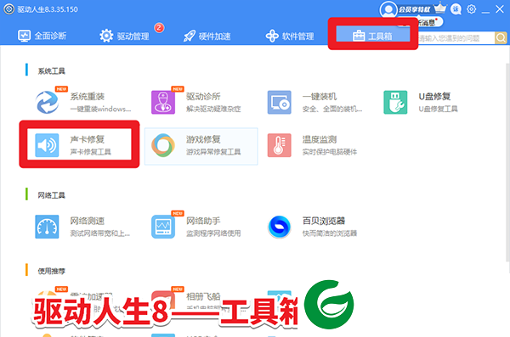The height and width of the screenshot is (337, 510).
Task: Switch to the 驱动管理 tab
Action: [124, 36]
